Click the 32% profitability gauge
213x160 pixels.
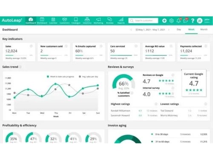(53, 138)
